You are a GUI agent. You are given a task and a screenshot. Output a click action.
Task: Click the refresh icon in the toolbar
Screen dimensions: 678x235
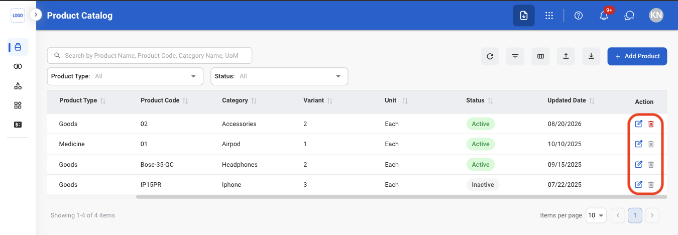tap(490, 56)
